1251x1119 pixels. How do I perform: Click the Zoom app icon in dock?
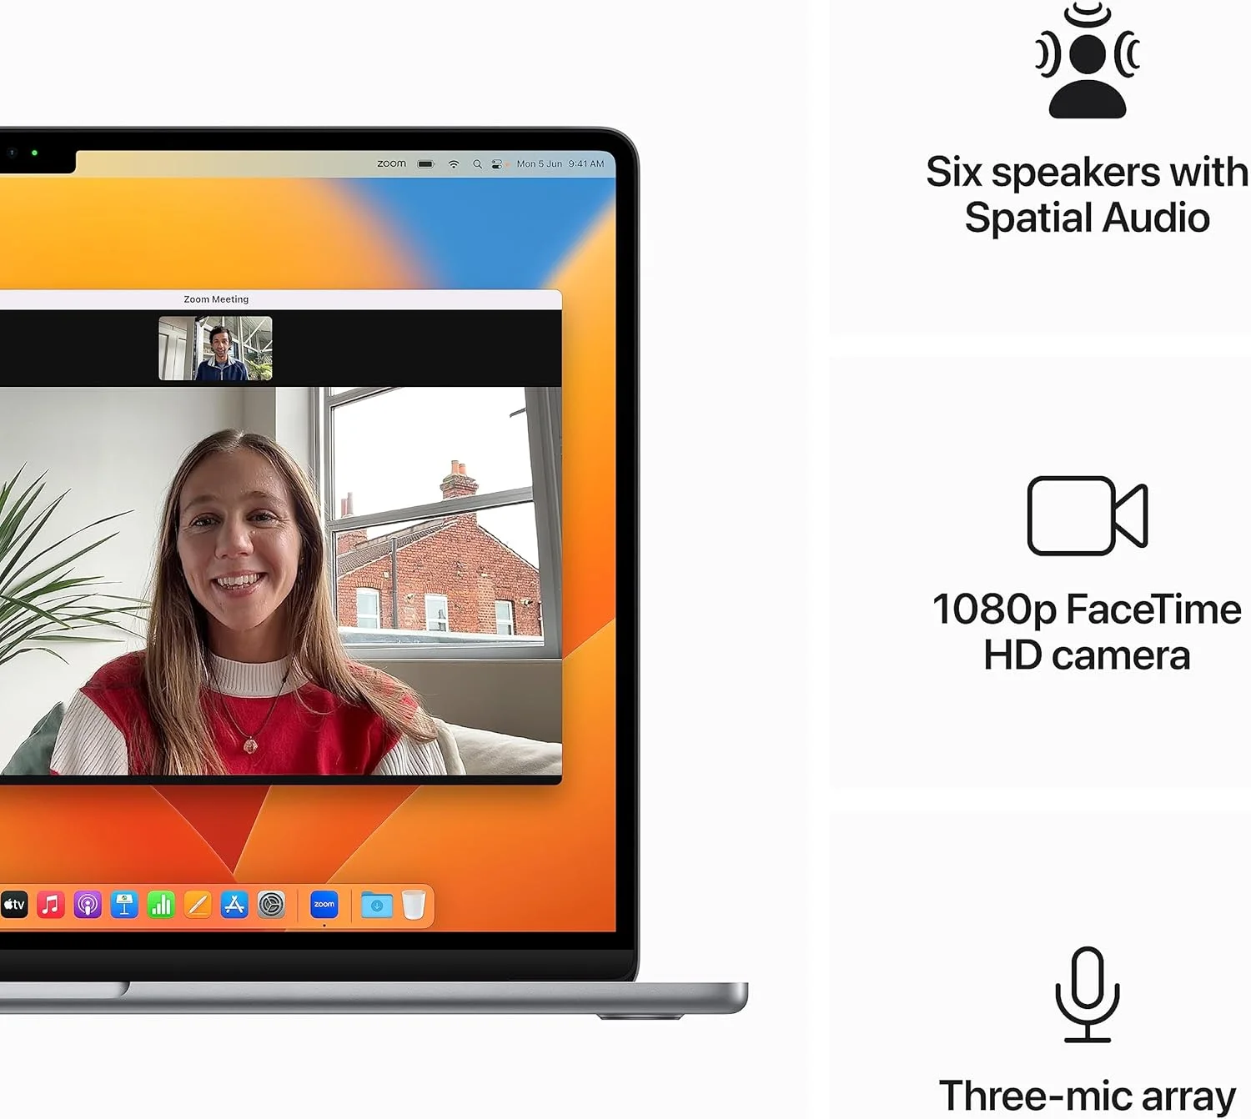[x=324, y=905]
